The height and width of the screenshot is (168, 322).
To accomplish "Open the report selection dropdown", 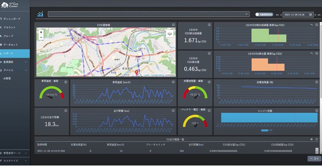I will 148,14.
